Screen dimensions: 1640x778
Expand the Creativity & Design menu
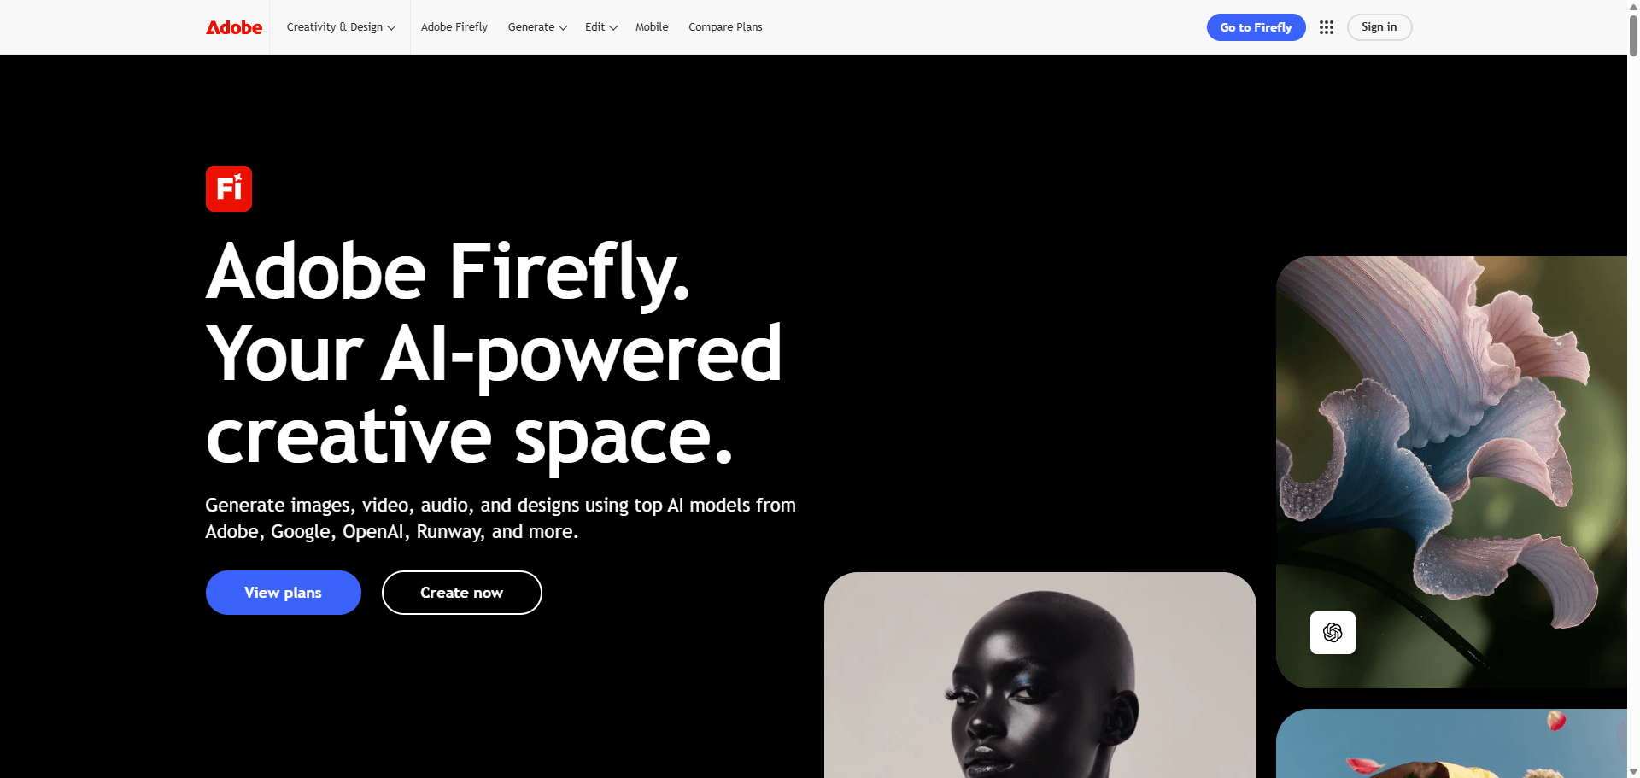(341, 27)
